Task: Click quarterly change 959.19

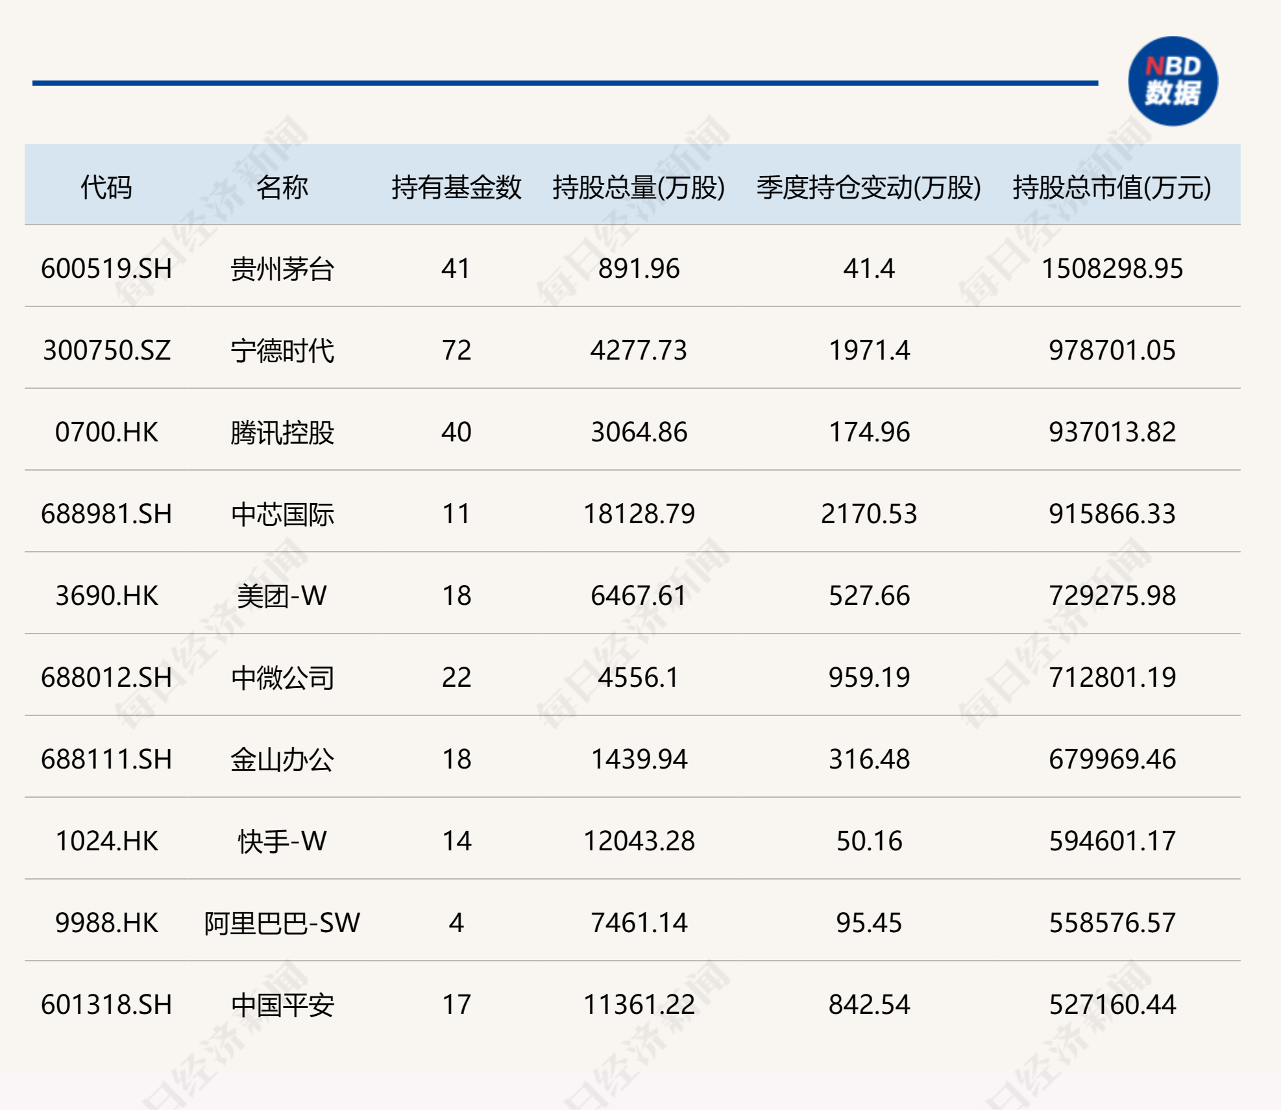Action: 869,678
